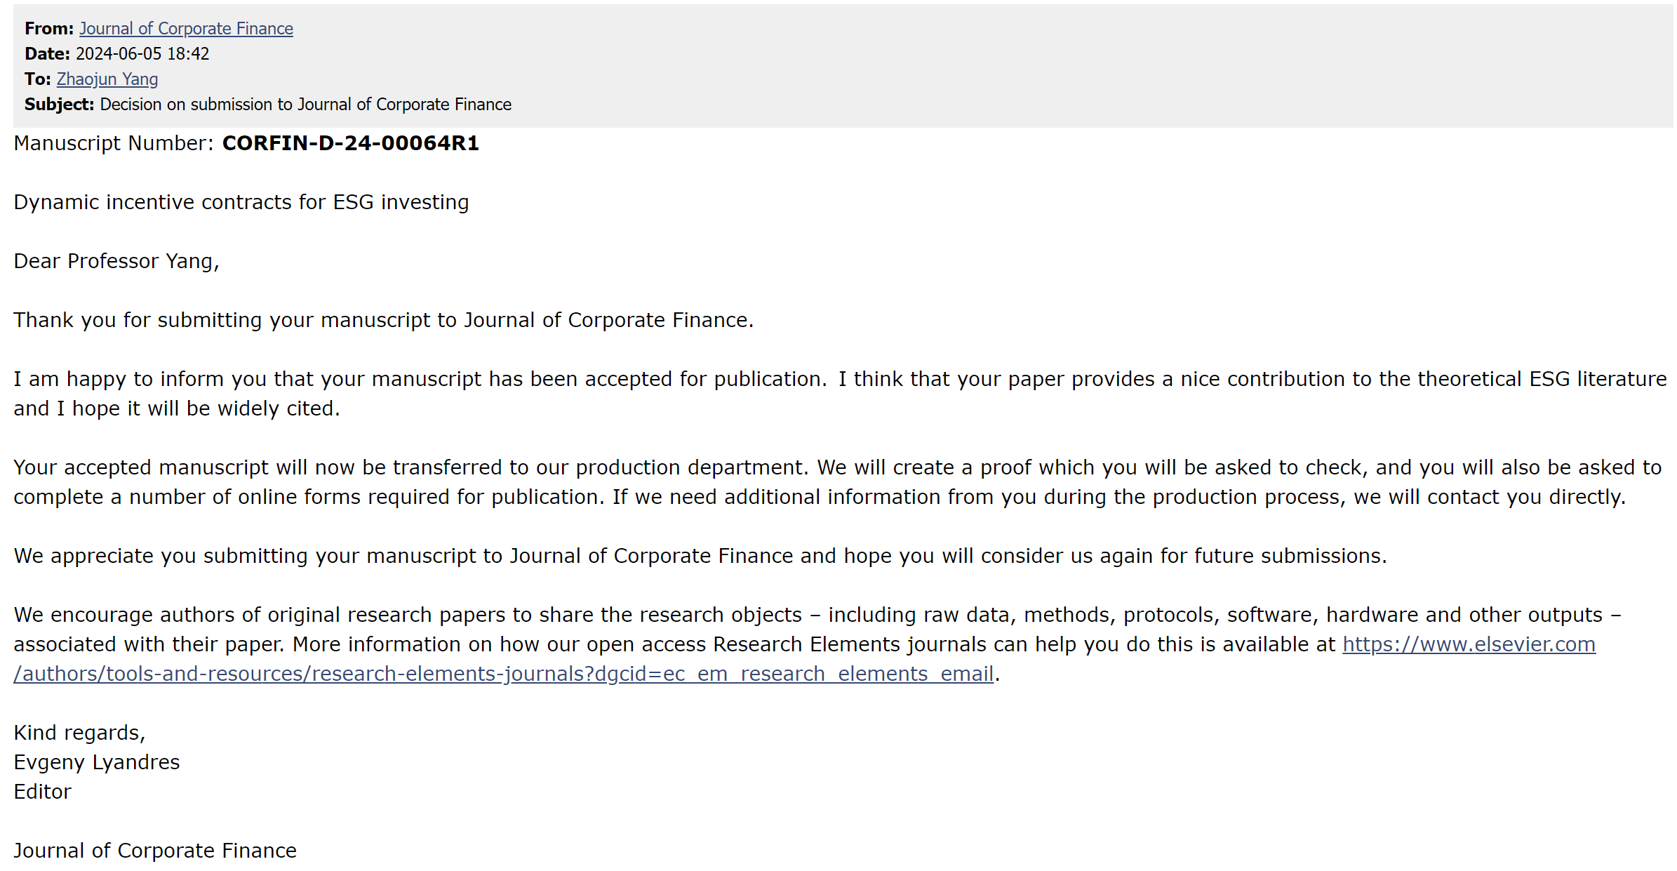Click the date 2024-06-05 18:42
Image resolution: width=1677 pixels, height=871 pixels.
coord(142,54)
